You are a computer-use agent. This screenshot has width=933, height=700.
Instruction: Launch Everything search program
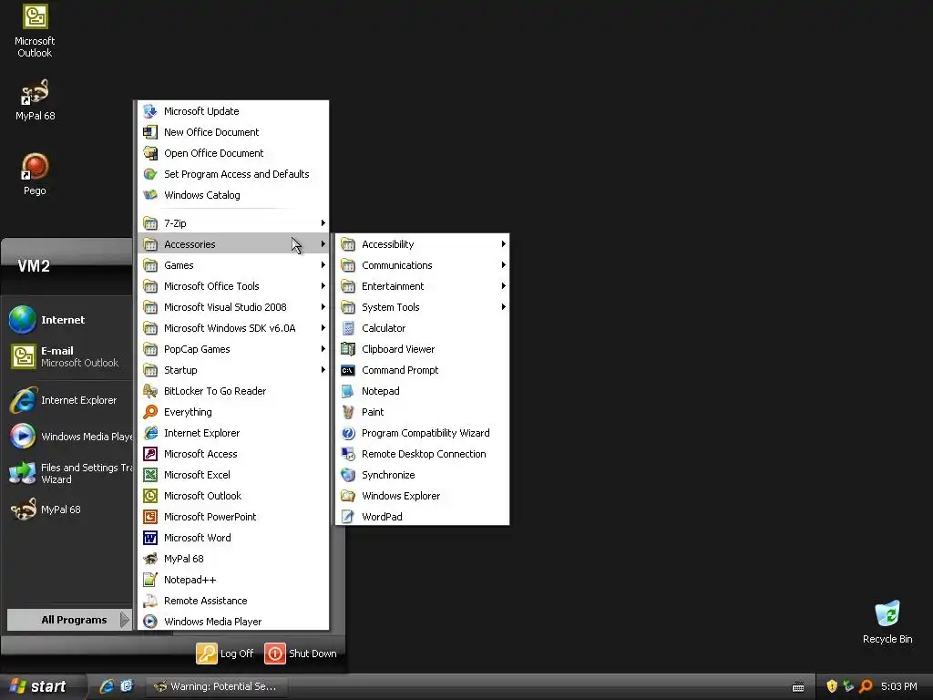pos(233,412)
